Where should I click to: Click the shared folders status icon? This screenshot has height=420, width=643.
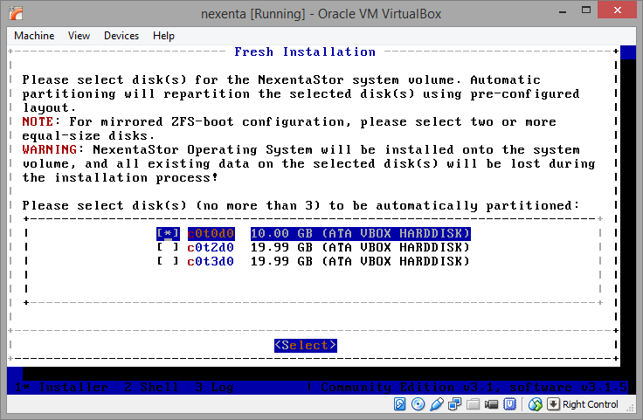(x=473, y=404)
